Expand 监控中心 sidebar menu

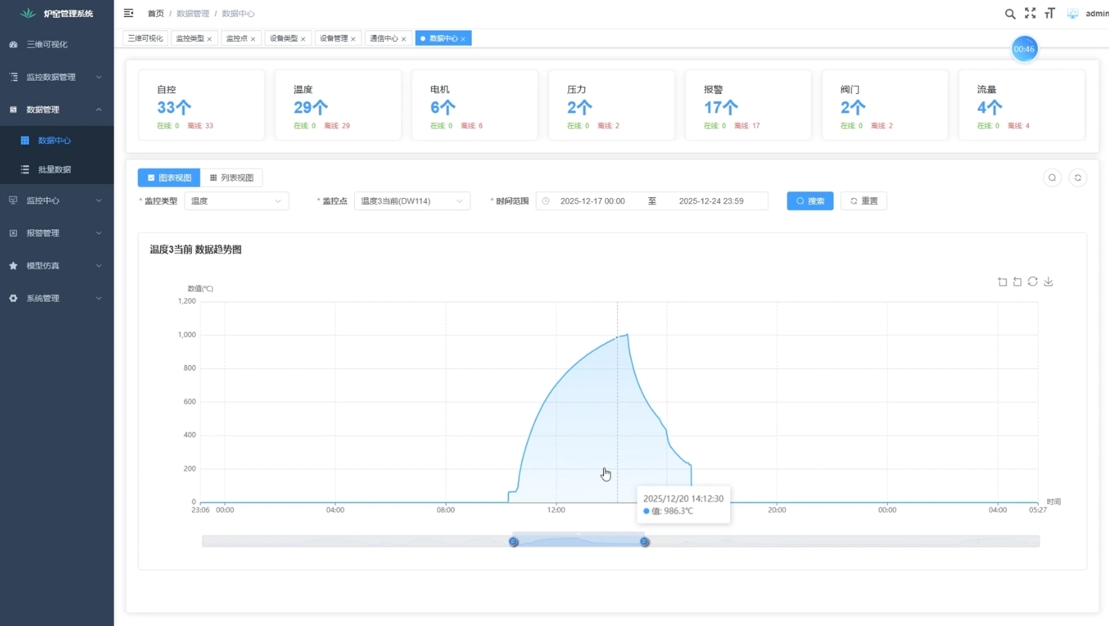[x=57, y=200]
